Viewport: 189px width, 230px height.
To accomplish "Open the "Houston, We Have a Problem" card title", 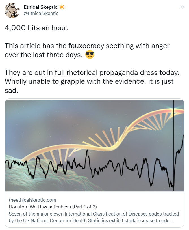I will click(x=53, y=207).
